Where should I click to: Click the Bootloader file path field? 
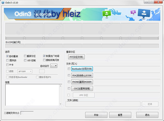127,69
